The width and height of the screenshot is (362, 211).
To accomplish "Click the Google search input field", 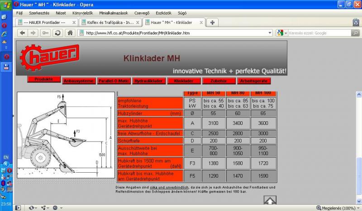I will (x=319, y=33).
